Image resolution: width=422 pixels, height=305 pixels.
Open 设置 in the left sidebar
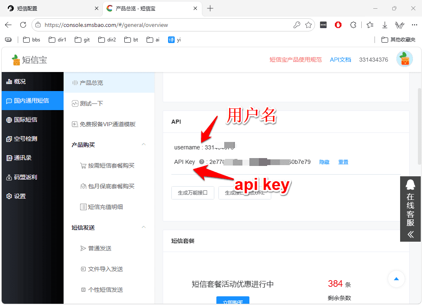(x=33, y=196)
